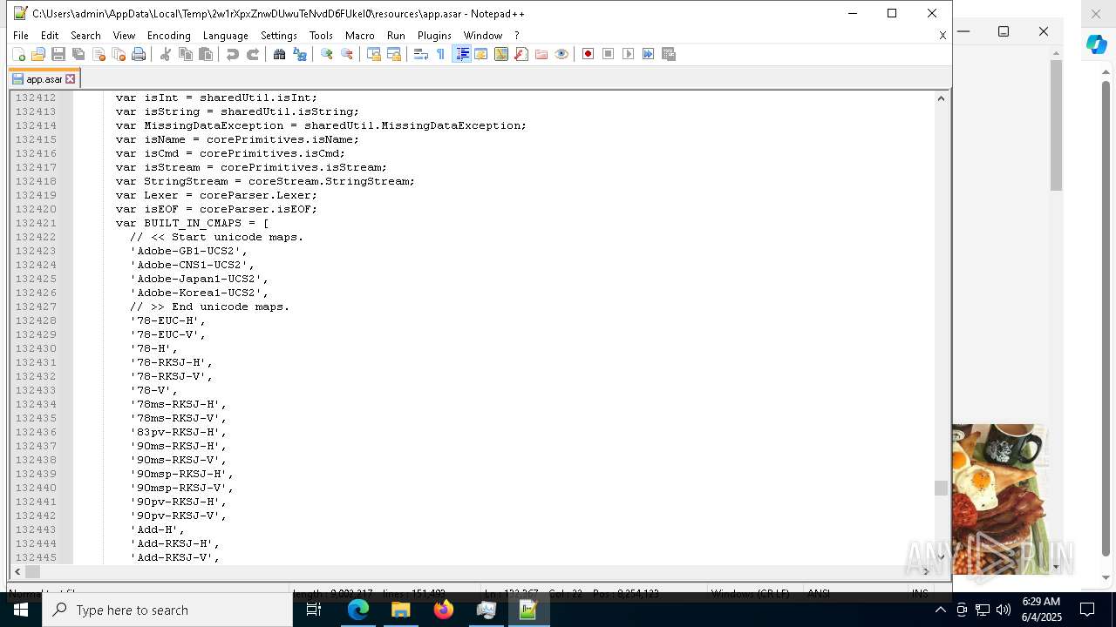Save current recorded macro icon

click(x=669, y=54)
